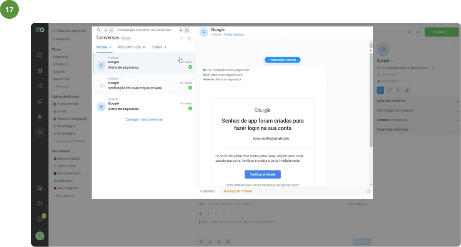Open the bot icon in the sidebar
The height and width of the screenshot is (247, 461).
(x=40, y=117)
